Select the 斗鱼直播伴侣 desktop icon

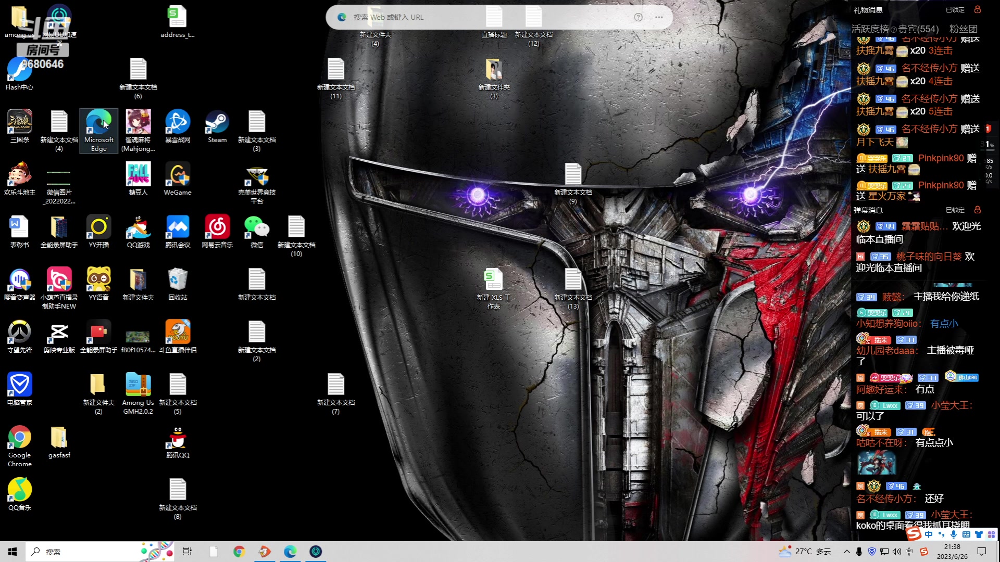click(178, 337)
